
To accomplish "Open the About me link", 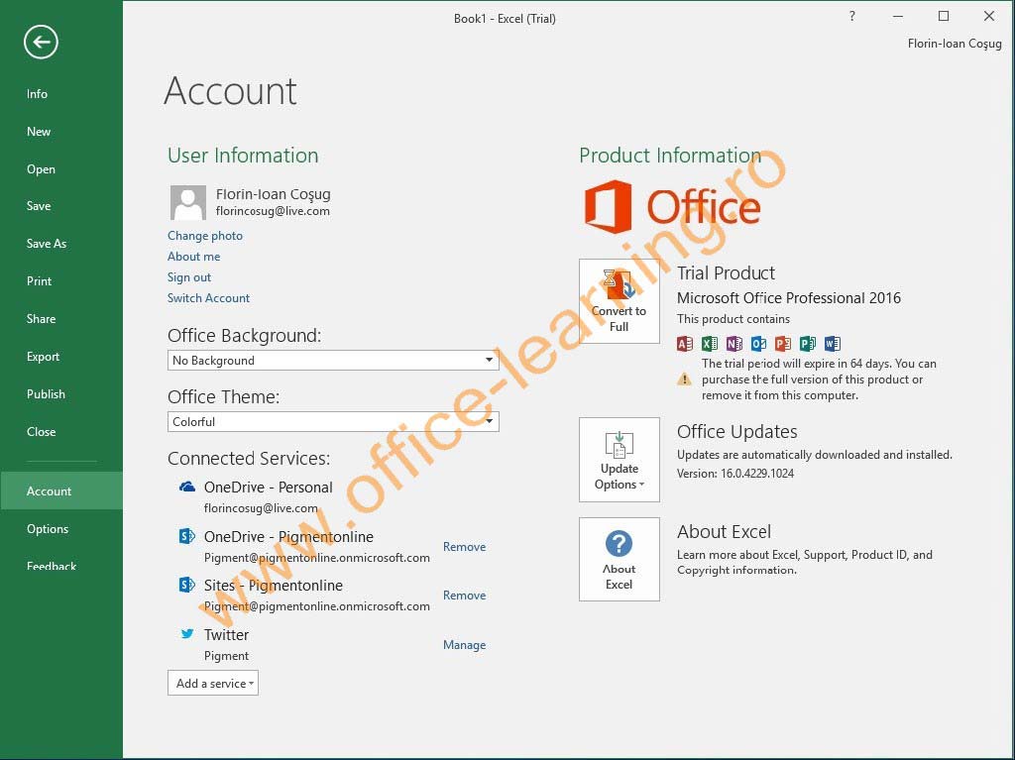I will (193, 257).
